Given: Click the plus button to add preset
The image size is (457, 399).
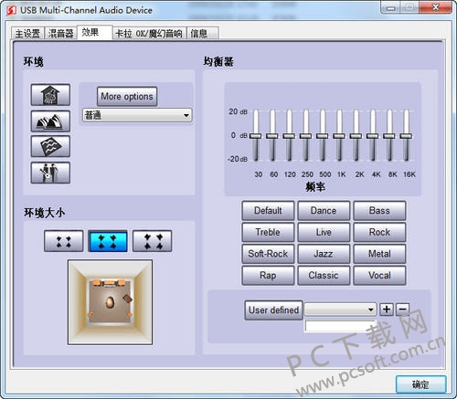Looking at the screenshot, I should tap(387, 310).
